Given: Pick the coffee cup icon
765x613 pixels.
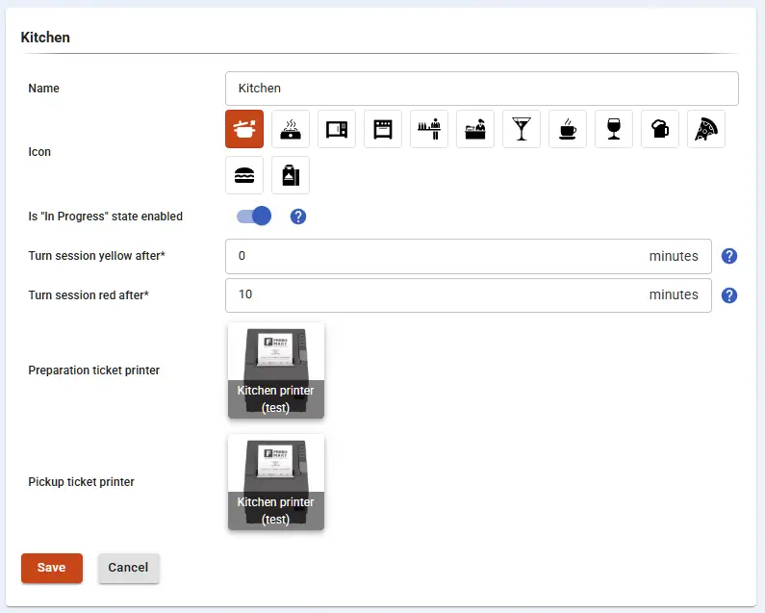Looking at the screenshot, I should coord(568,129).
